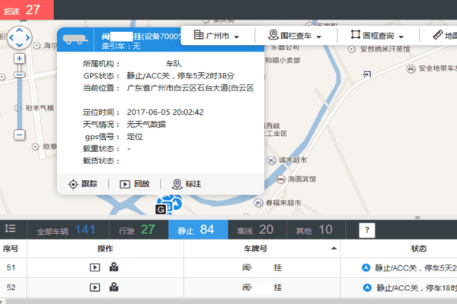This screenshot has height=304, width=457.
Task: Switch to the 离线 20 tab
Action: pos(255,230)
